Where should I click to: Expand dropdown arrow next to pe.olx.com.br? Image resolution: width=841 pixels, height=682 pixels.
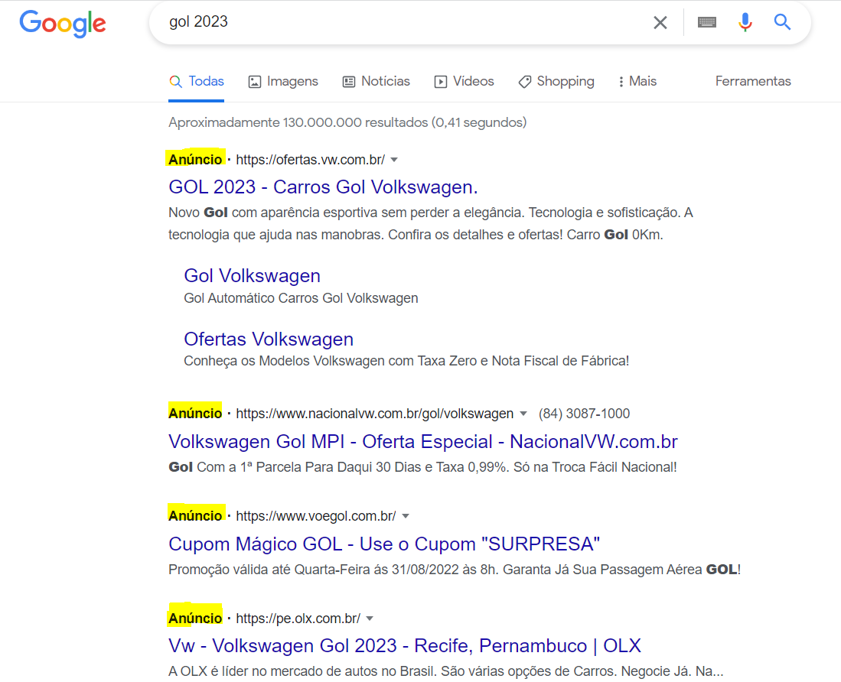pyautogui.click(x=370, y=619)
